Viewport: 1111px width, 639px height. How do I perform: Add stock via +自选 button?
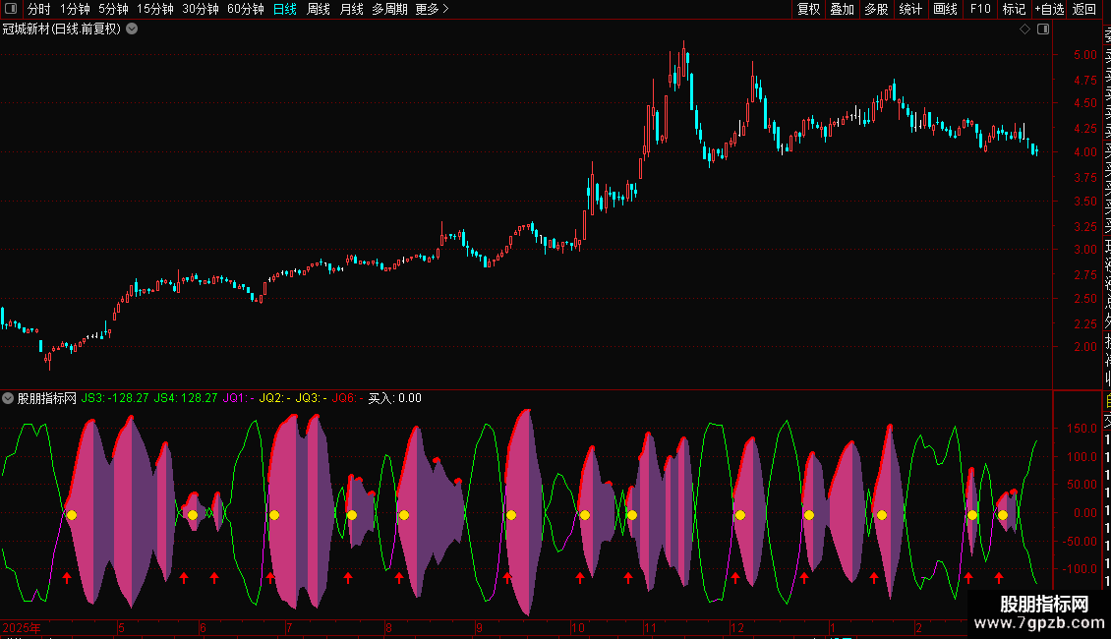pos(1049,9)
